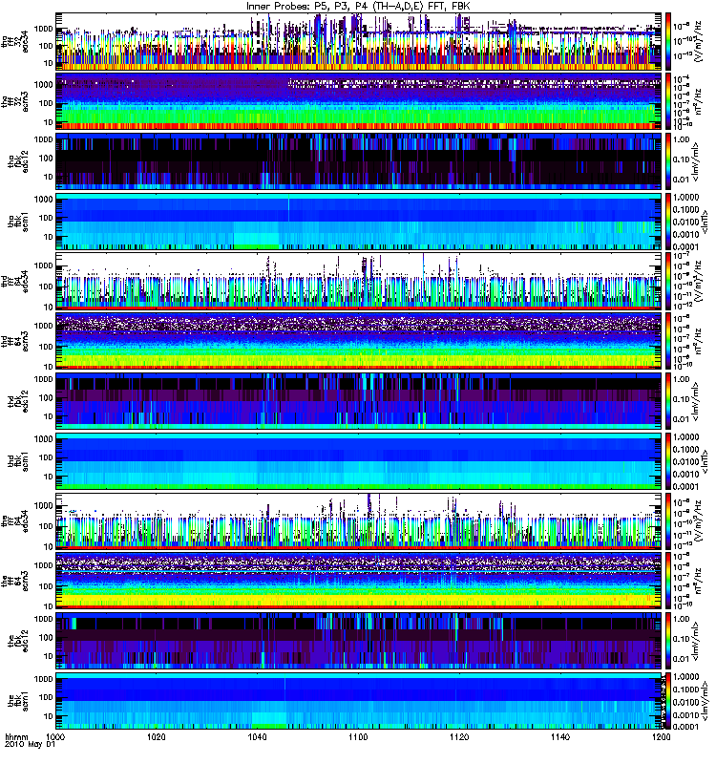Click the color bar of thd fbk scm1 panel
Screen dimensions: 716x764
click(x=667, y=461)
